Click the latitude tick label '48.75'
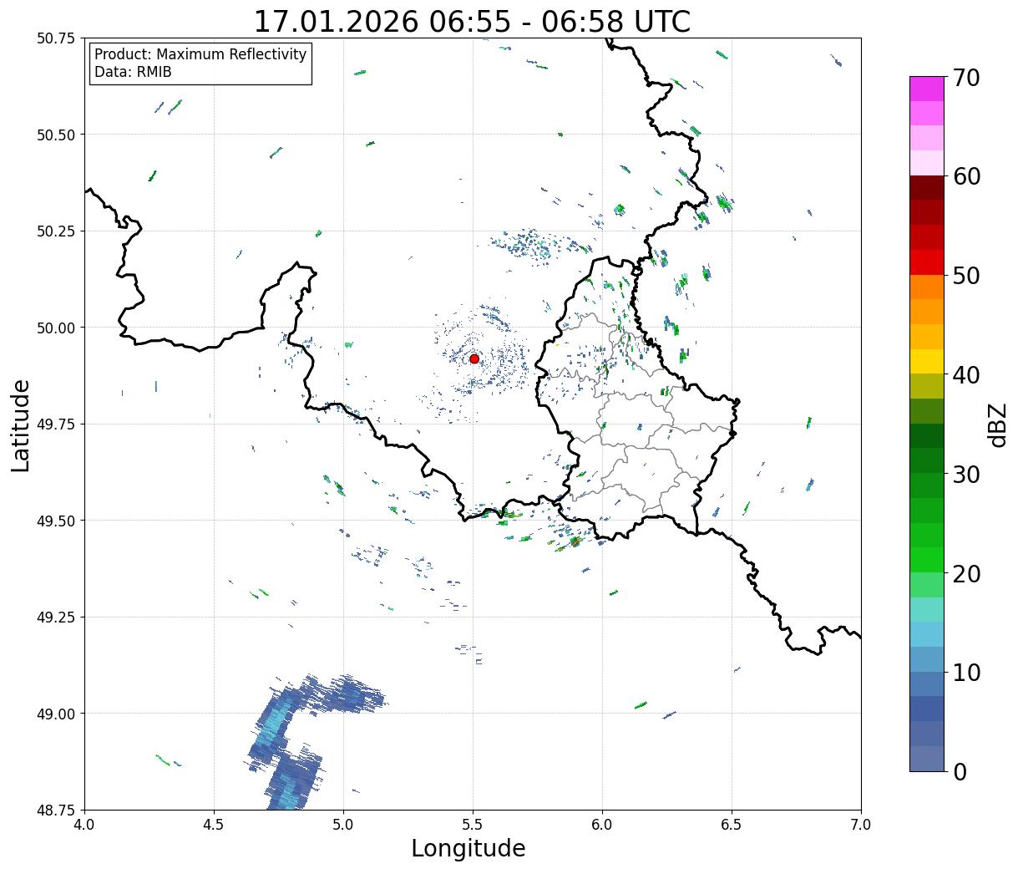1018x869 pixels. tap(55, 810)
